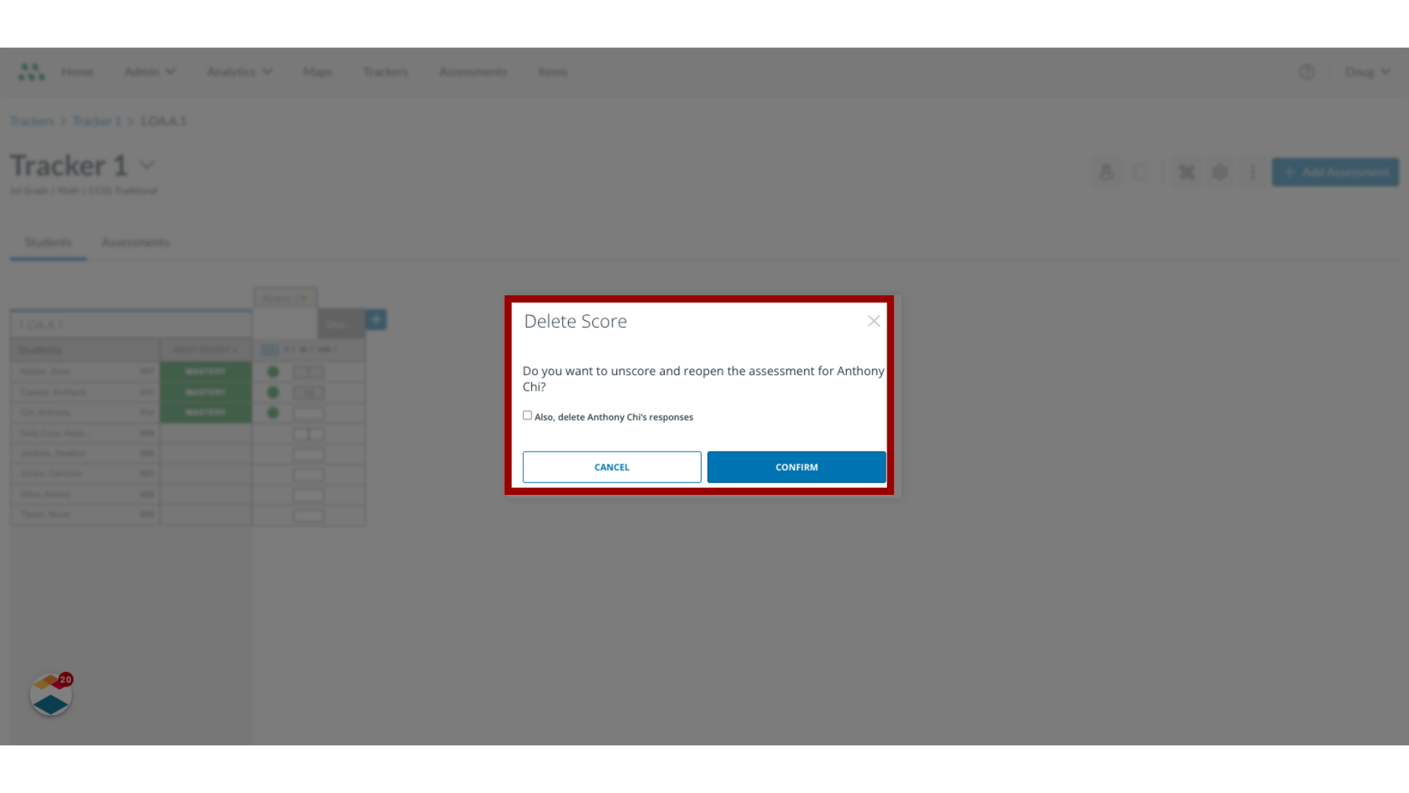Click the achievement badge icon bottom left
Image resolution: width=1409 pixels, height=793 pixels.
51,695
